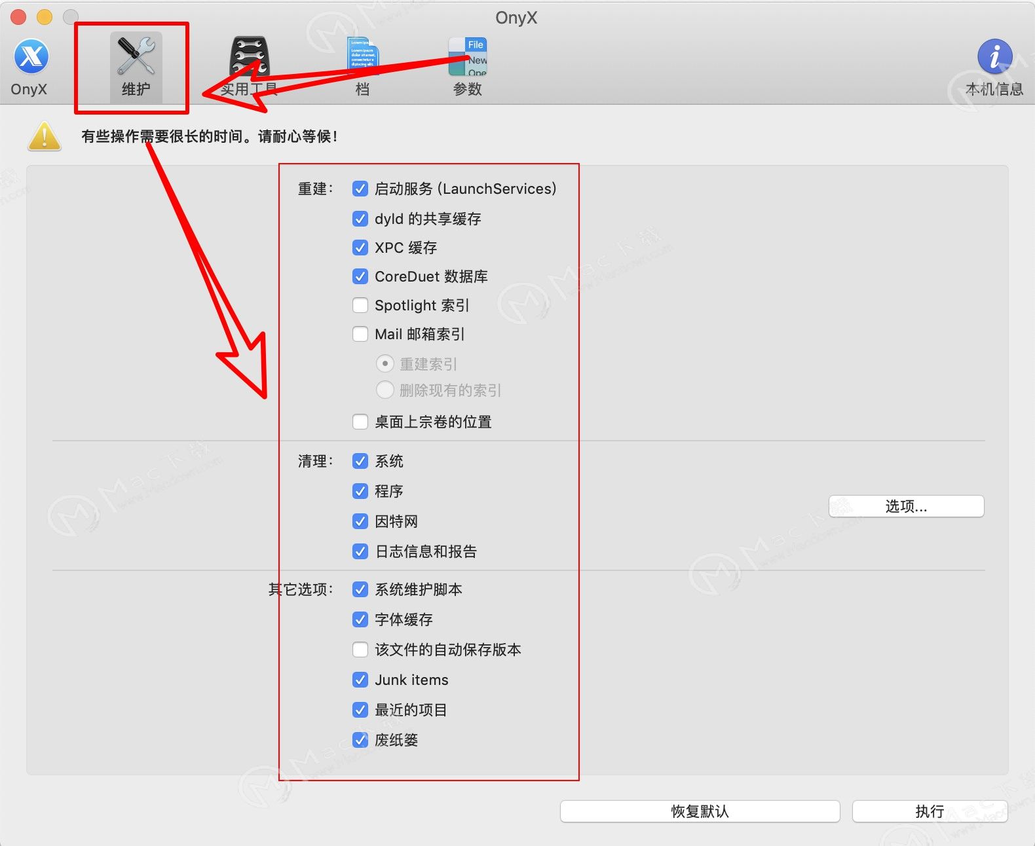The width and height of the screenshot is (1035, 846).
Task: Minimize the OnyX window with yellow button
Action: (45, 17)
